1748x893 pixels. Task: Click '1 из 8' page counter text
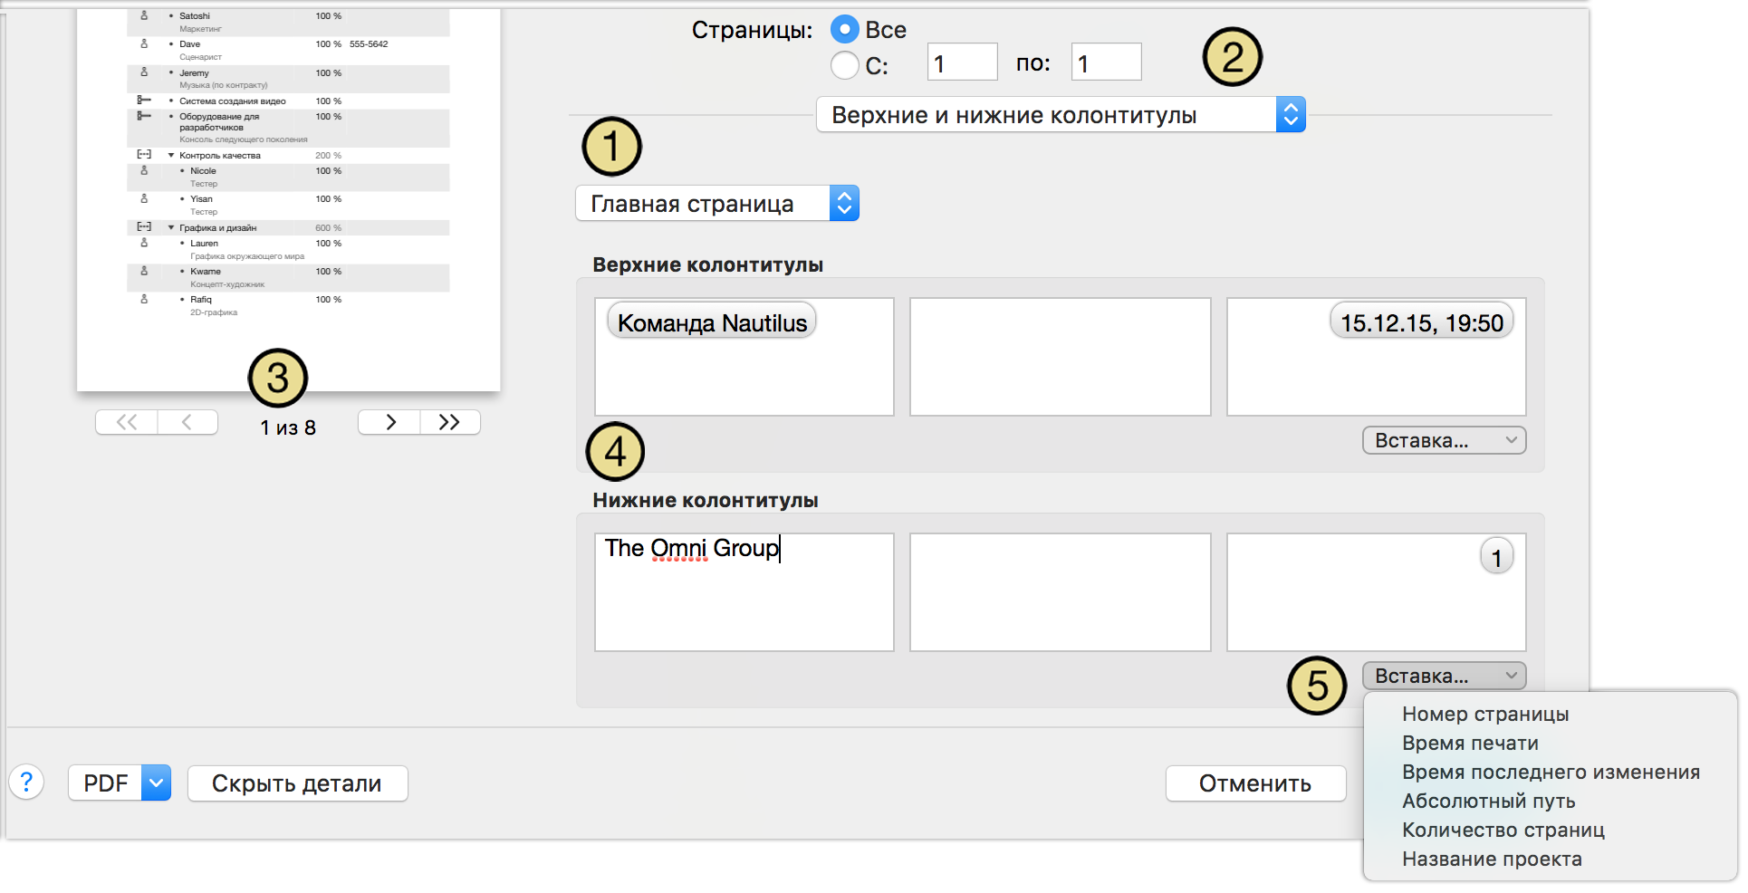288,427
